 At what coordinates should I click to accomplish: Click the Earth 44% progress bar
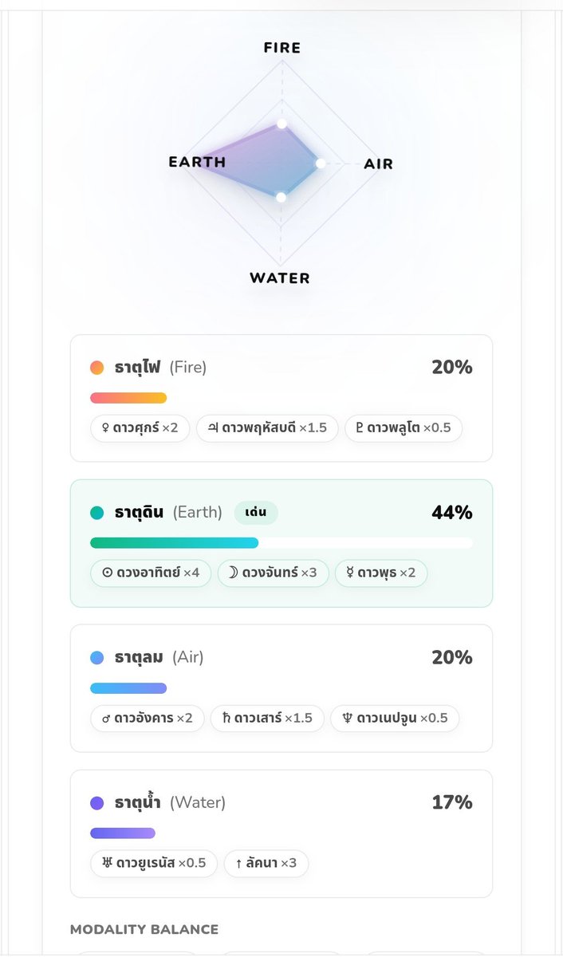pyautogui.click(x=281, y=543)
